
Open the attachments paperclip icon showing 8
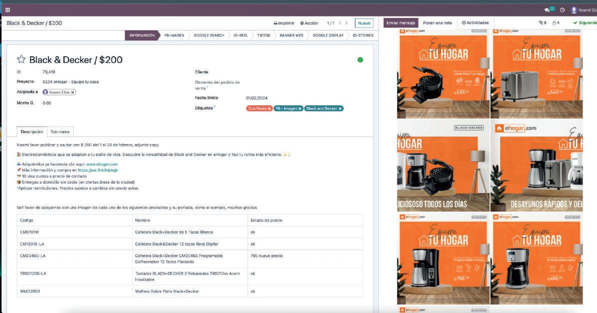click(542, 23)
